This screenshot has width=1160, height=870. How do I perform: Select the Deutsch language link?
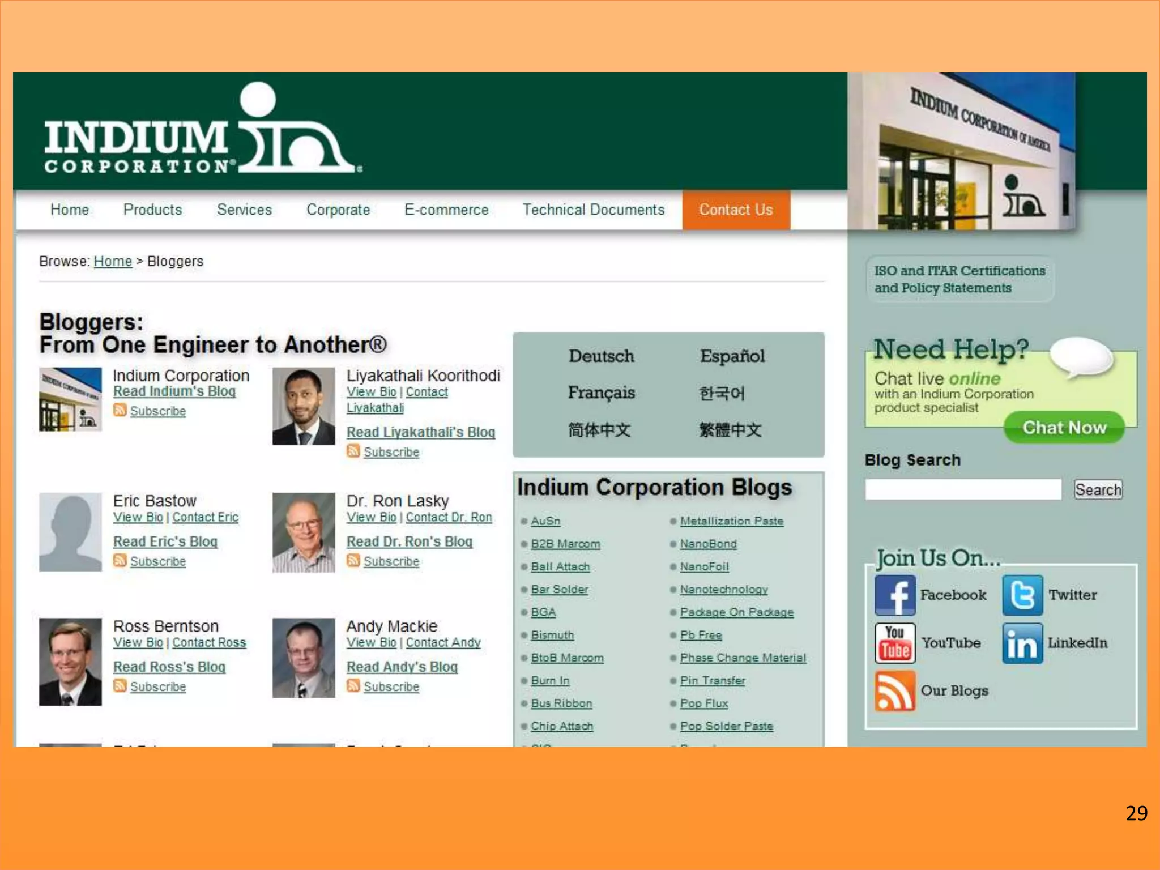tap(601, 356)
